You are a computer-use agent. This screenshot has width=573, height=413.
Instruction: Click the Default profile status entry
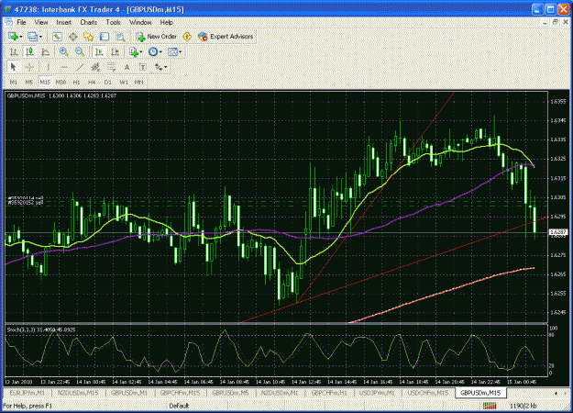point(179,406)
